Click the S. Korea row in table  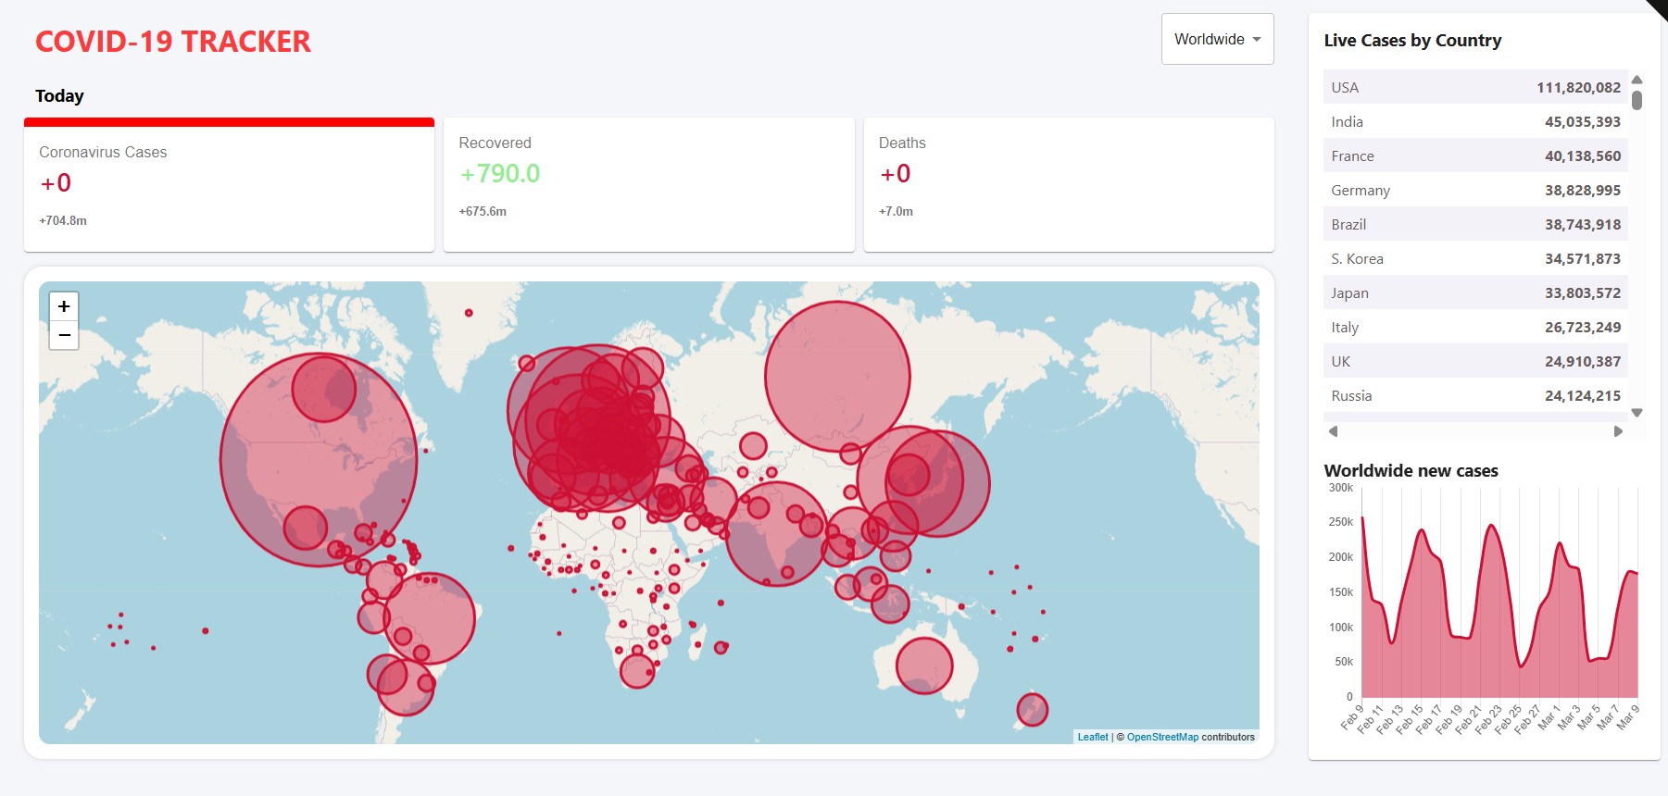(x=1475, y=258)
